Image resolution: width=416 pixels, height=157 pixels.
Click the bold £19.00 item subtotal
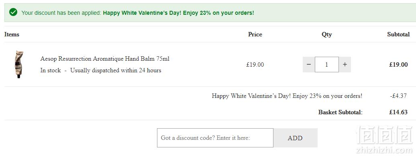(x=398, y=65)
